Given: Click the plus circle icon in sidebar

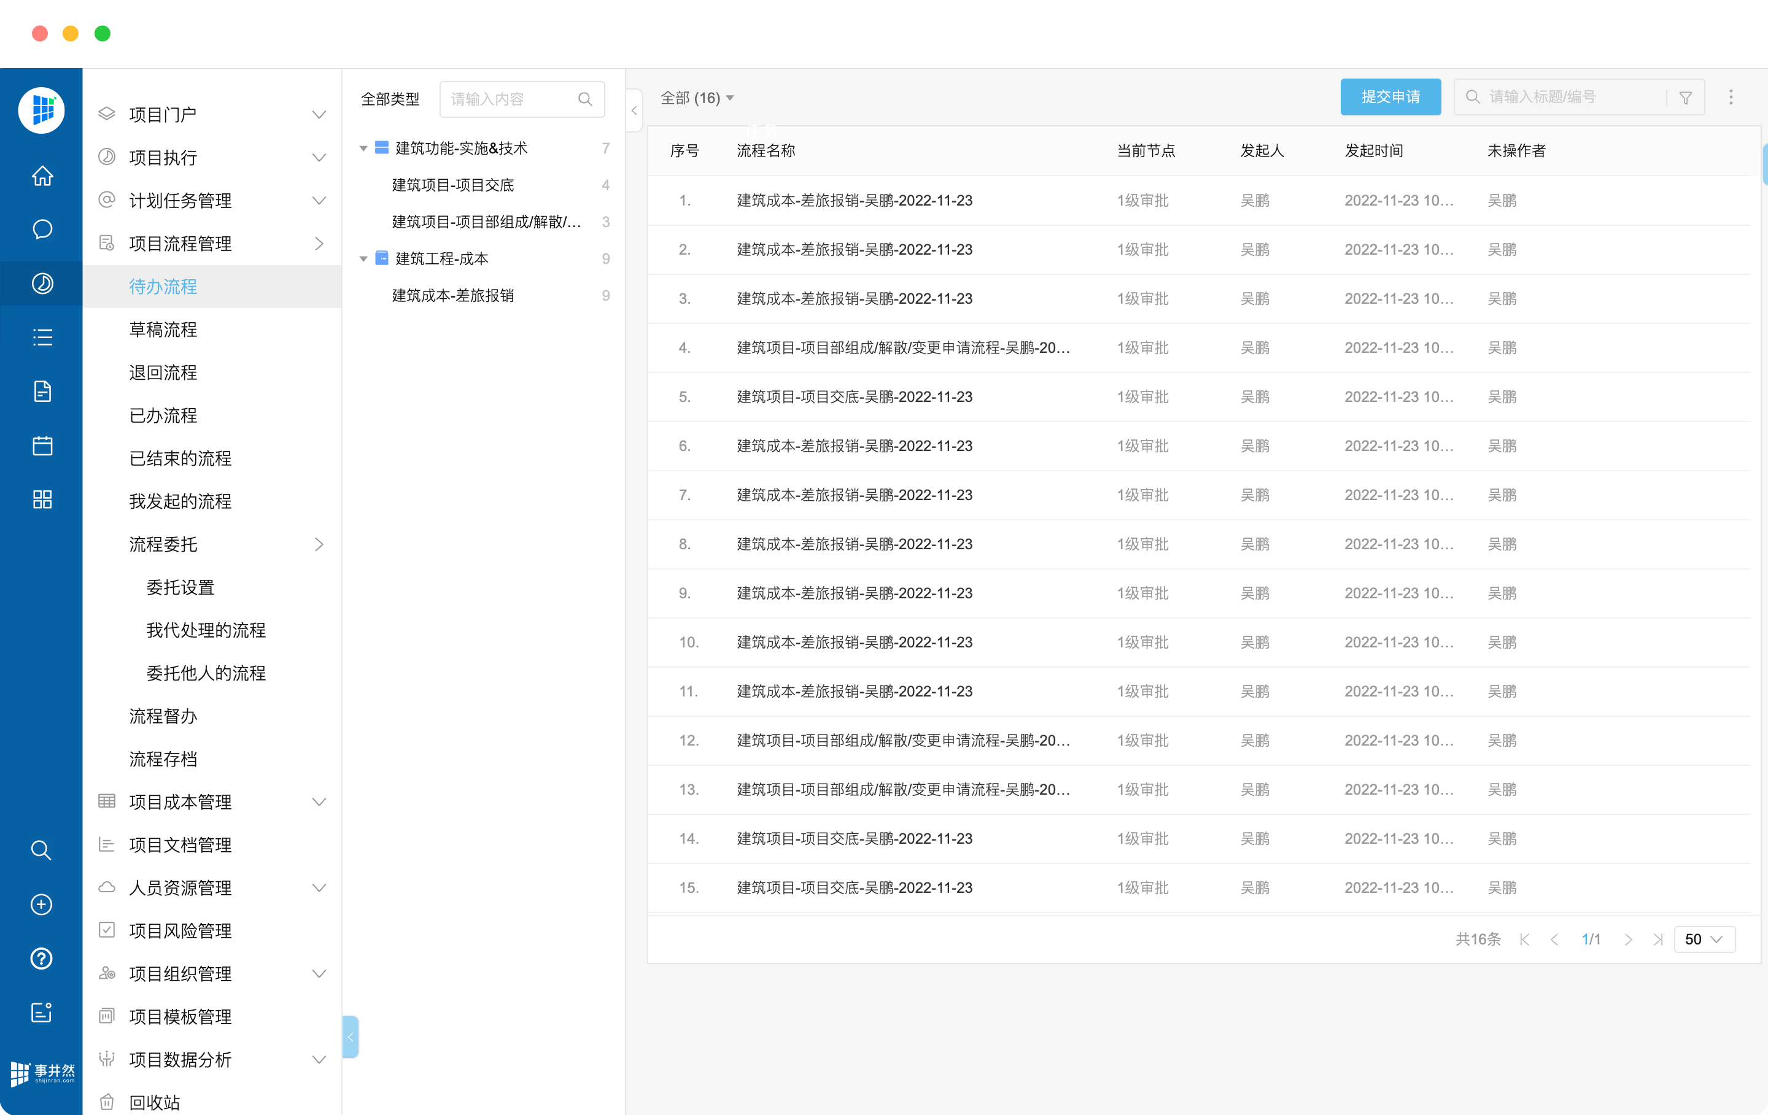Looking at the screenshot, I should pyautogui.click(x=41, y=905).
